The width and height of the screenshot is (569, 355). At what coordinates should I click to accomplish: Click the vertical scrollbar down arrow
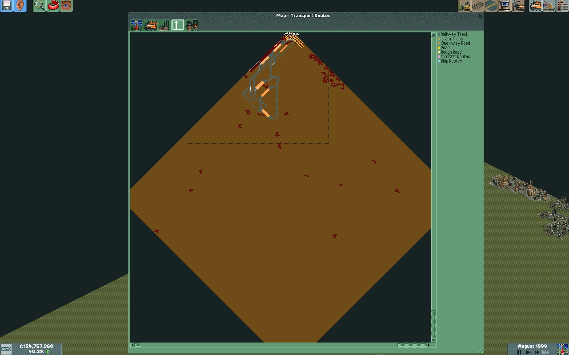pos(433,340)
